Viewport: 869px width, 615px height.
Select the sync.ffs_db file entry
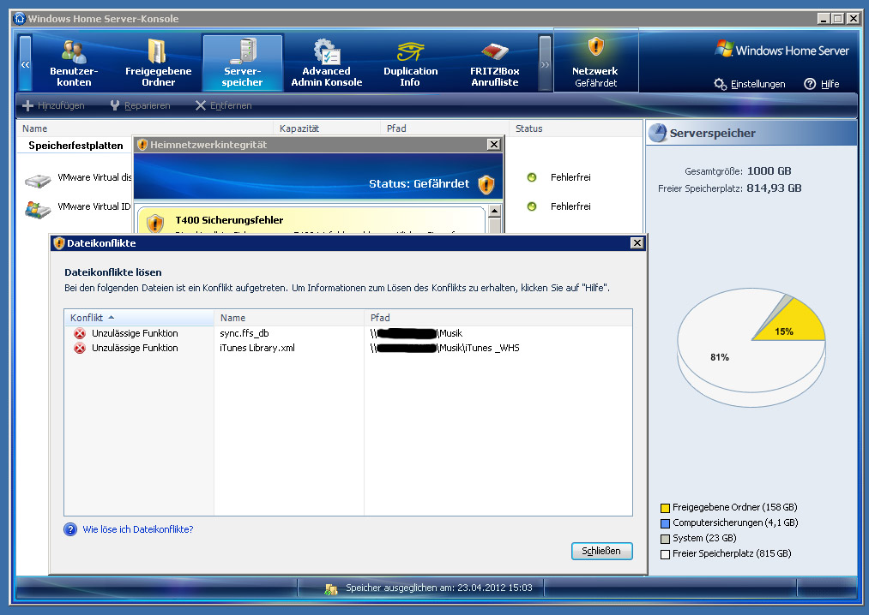click(244, 333)
